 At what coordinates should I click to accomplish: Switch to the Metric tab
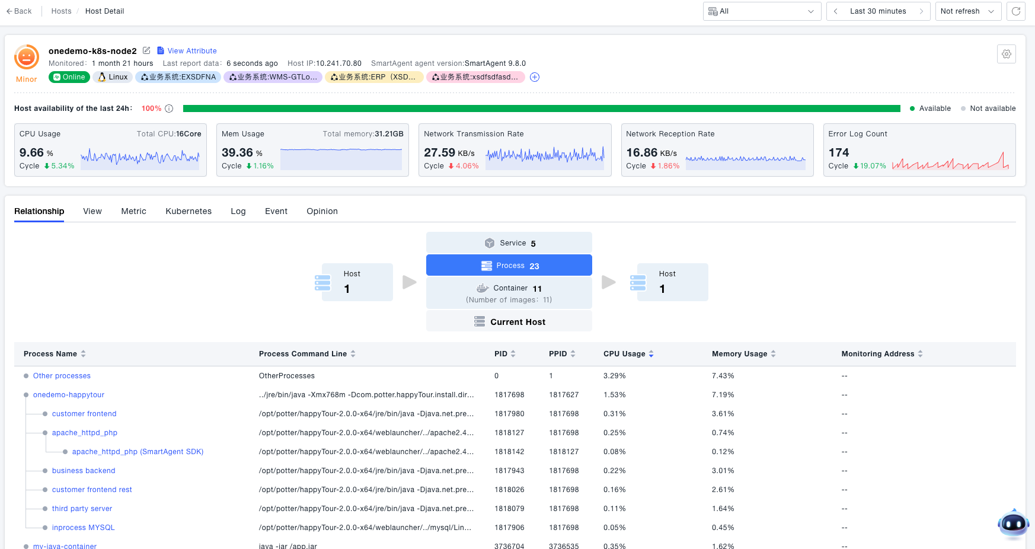coord(133,211)
